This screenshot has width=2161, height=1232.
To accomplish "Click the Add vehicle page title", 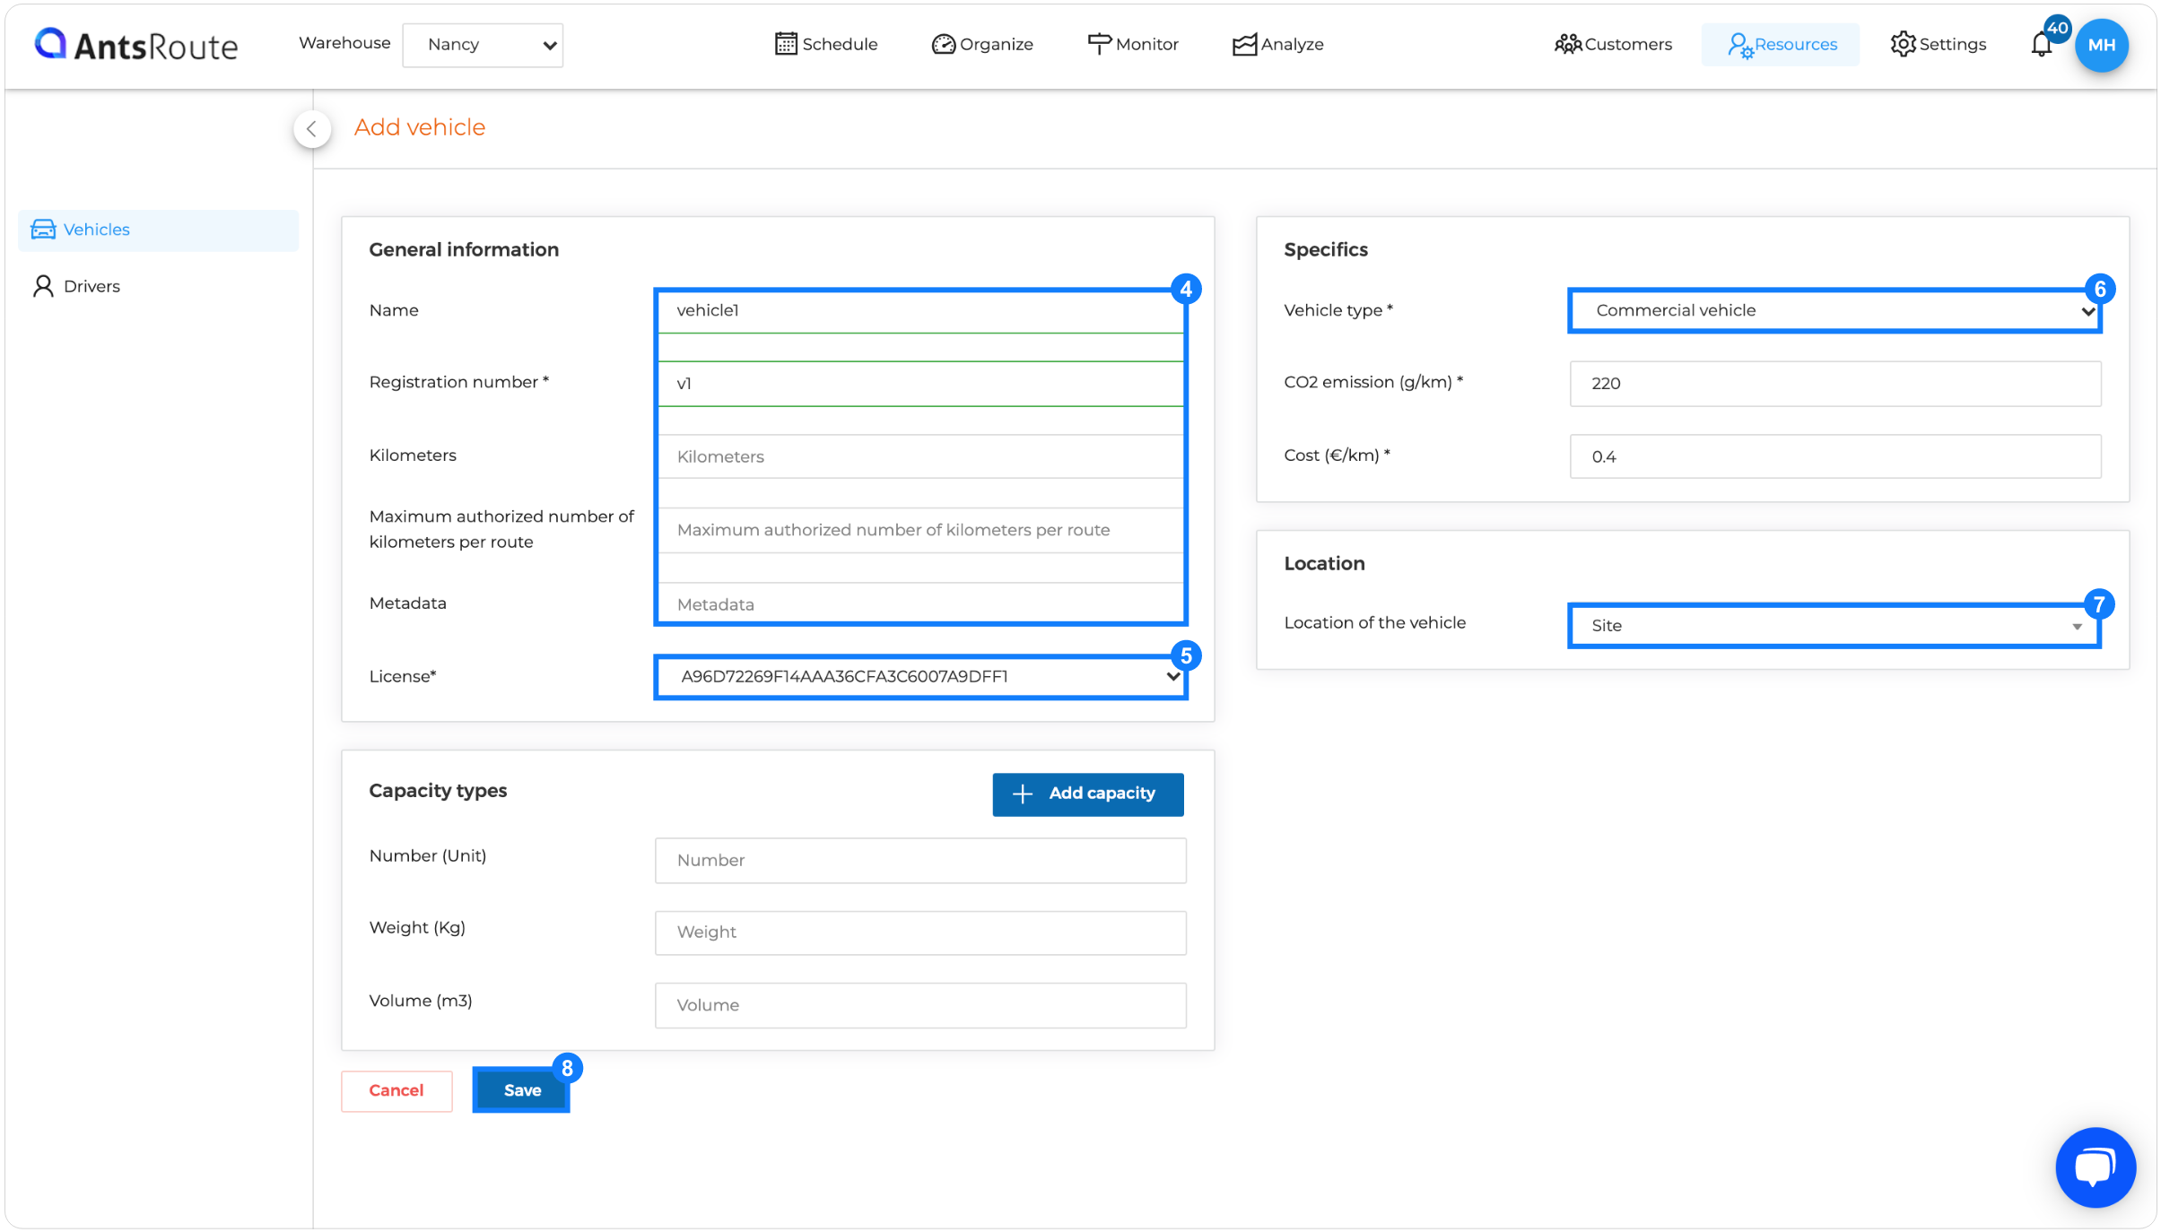I will point(420,127).
